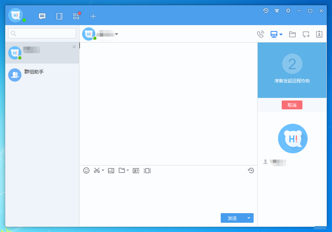Screen dimensions: 332x232
Task: Click the remote assistance monitor icon
Action: [x=274, y=34]
